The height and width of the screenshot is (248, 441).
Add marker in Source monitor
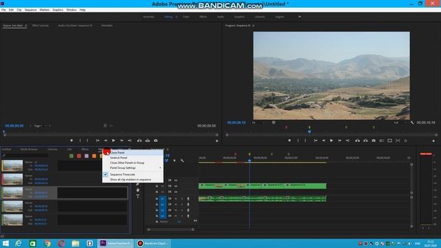click(x=72, y=141)
